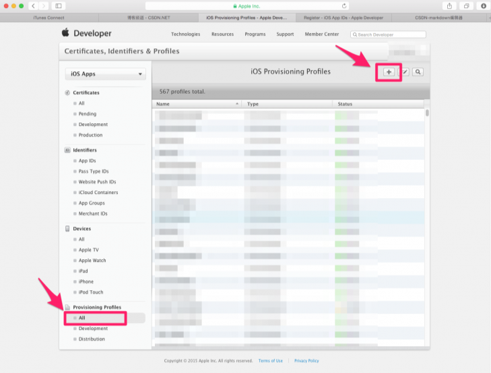Click the Safari share button
This screenshot has width=491, height=373.
[x=449, y=6]
